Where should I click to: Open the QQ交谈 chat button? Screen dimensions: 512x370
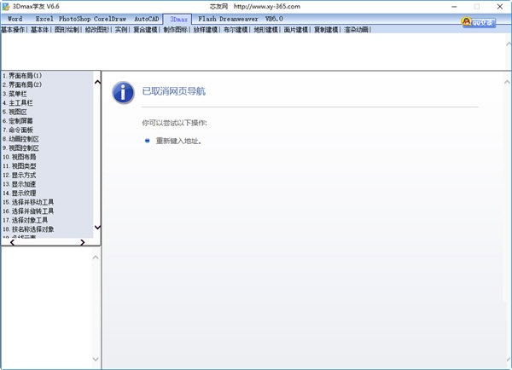point(479,22)
